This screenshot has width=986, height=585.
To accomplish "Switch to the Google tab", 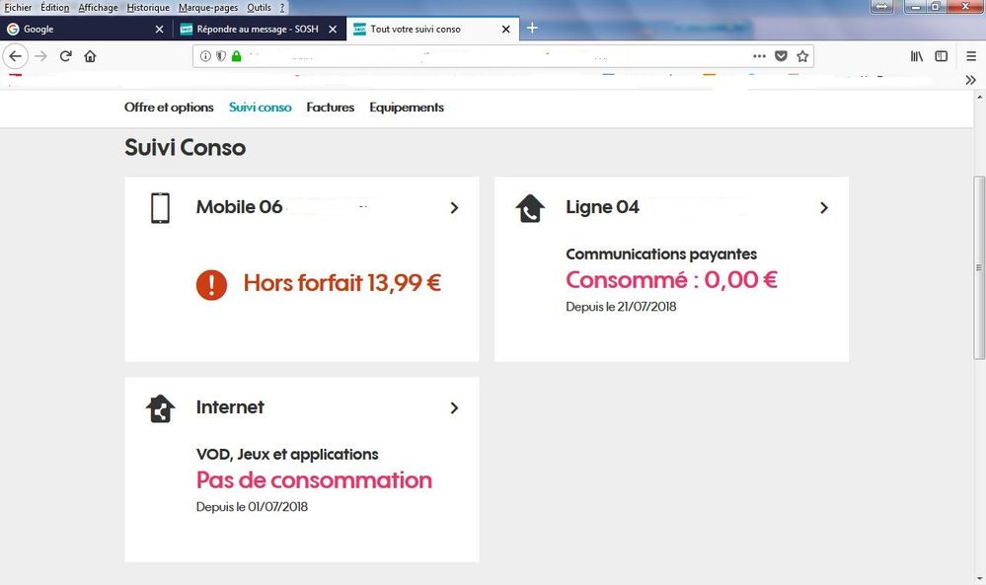I will pos(84,29).
